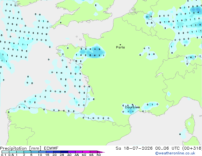The width and height of the screenshot is (202, 156).
Task: Pick the 2–5 mm legend color swatch
Action: (27, 152)
